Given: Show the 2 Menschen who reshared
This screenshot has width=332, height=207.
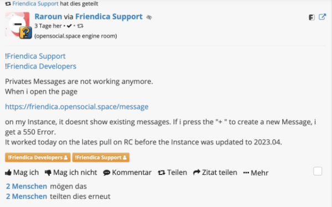Looking at the screenshot, I should tap(27, 197).
